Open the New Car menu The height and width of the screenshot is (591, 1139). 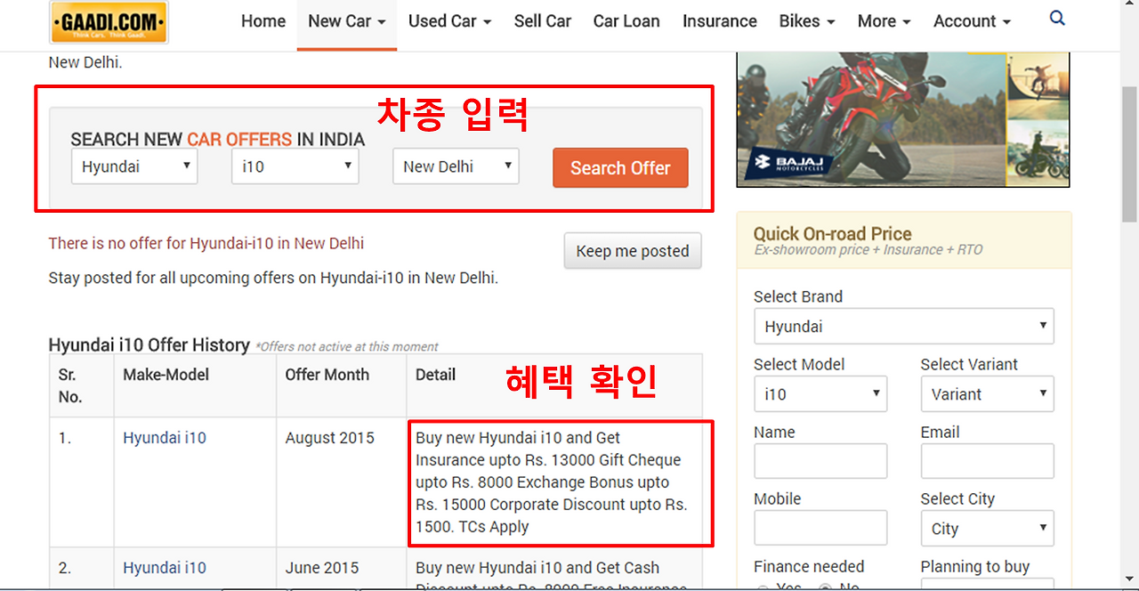[x=347, y=21]
